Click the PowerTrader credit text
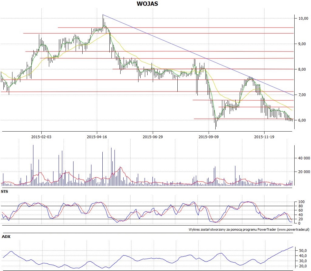 249,229
